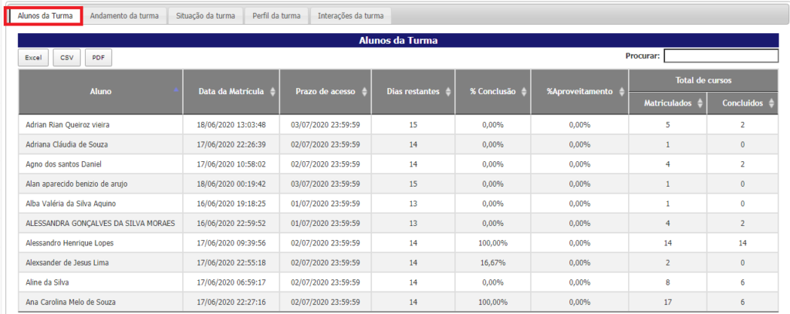Sort by Matriculados column arrows
Screen dimensions: 790x314
(701, 103)
